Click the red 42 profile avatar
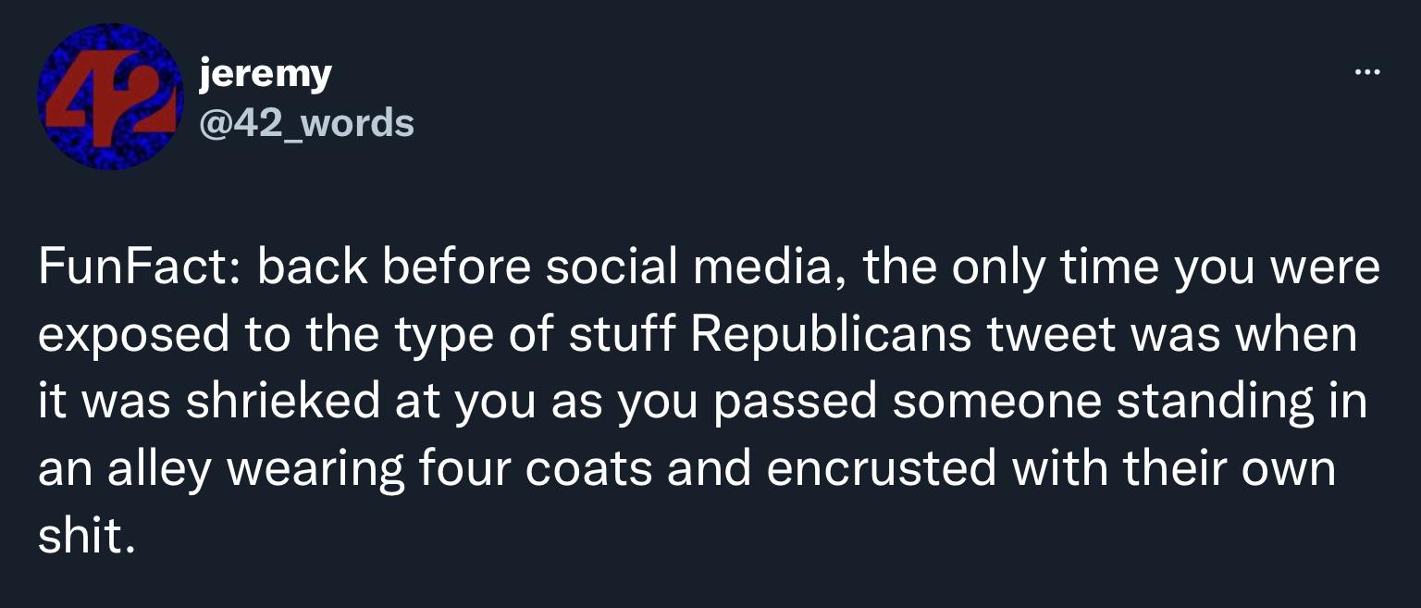This screenshot has width=1421, height=608. [x=110, y=96]
